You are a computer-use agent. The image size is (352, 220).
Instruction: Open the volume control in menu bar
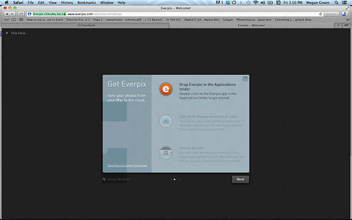[x=263, y=2]
